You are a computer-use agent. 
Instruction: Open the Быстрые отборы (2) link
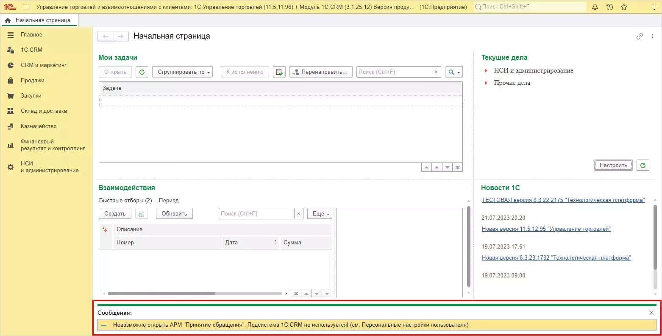pyautogui.click(x=125, y=201)
